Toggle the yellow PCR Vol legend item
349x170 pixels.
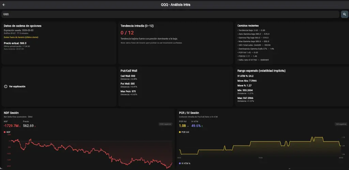[x=184, y=132]
